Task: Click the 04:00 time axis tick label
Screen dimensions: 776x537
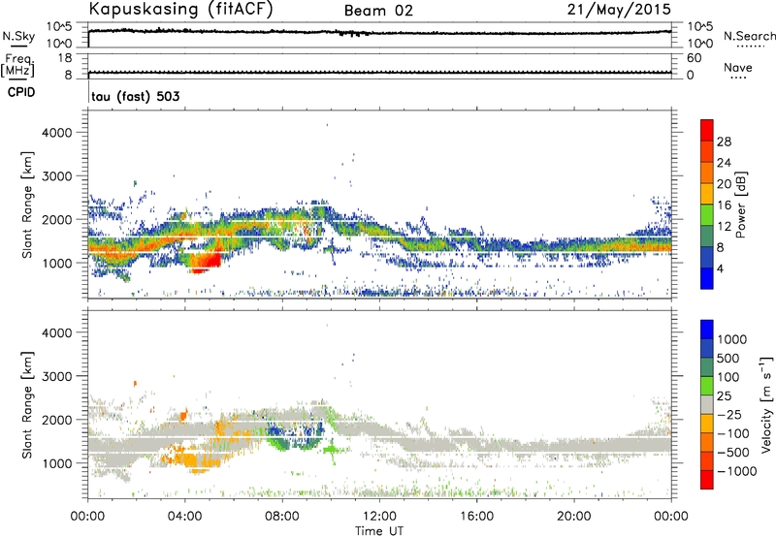Action: pyautogui.click(x=184, y=517)
